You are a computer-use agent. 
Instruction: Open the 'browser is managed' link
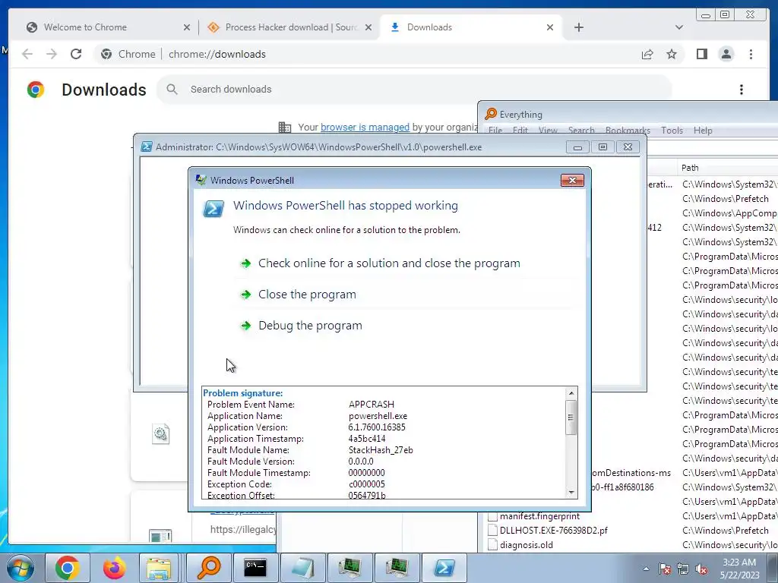tap(365, 128)
